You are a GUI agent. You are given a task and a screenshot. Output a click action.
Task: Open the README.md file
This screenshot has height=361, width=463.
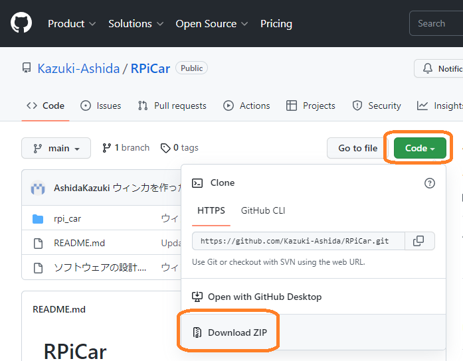[x=79, y=243]
